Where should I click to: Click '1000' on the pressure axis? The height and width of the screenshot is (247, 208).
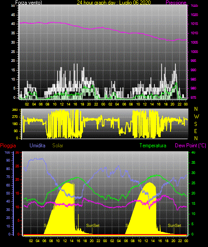[x=194, y=52]
